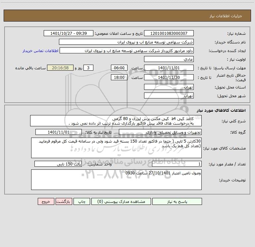
Task: Click the 'چاپ' print button
Action: click(x=82, y=201)
